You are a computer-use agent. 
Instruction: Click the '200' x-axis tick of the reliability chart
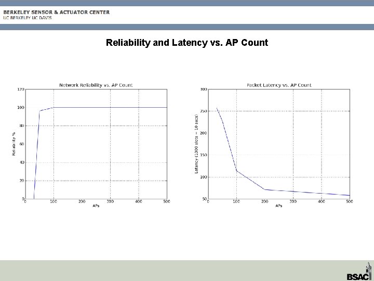(82, 201)
